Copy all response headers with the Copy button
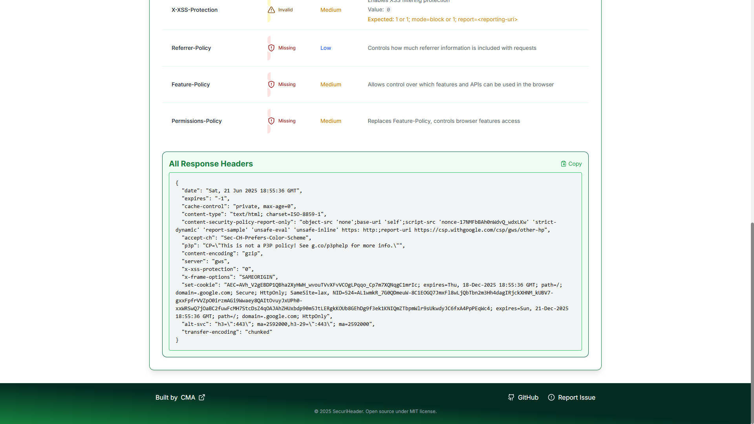754x424 pixels. point(571,164)
